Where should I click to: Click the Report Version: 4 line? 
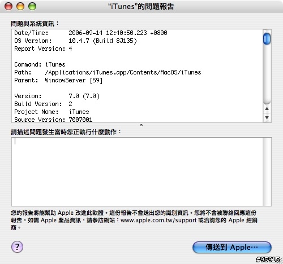pyautogui.click(x=43, y=49)
